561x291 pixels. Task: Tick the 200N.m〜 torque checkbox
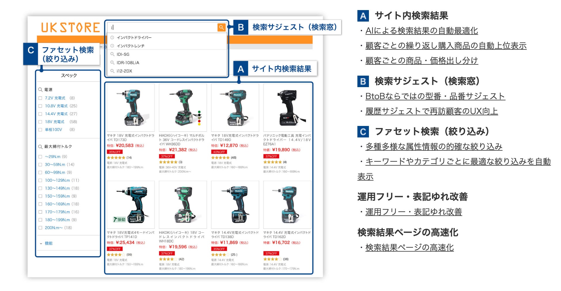point(40,228)
